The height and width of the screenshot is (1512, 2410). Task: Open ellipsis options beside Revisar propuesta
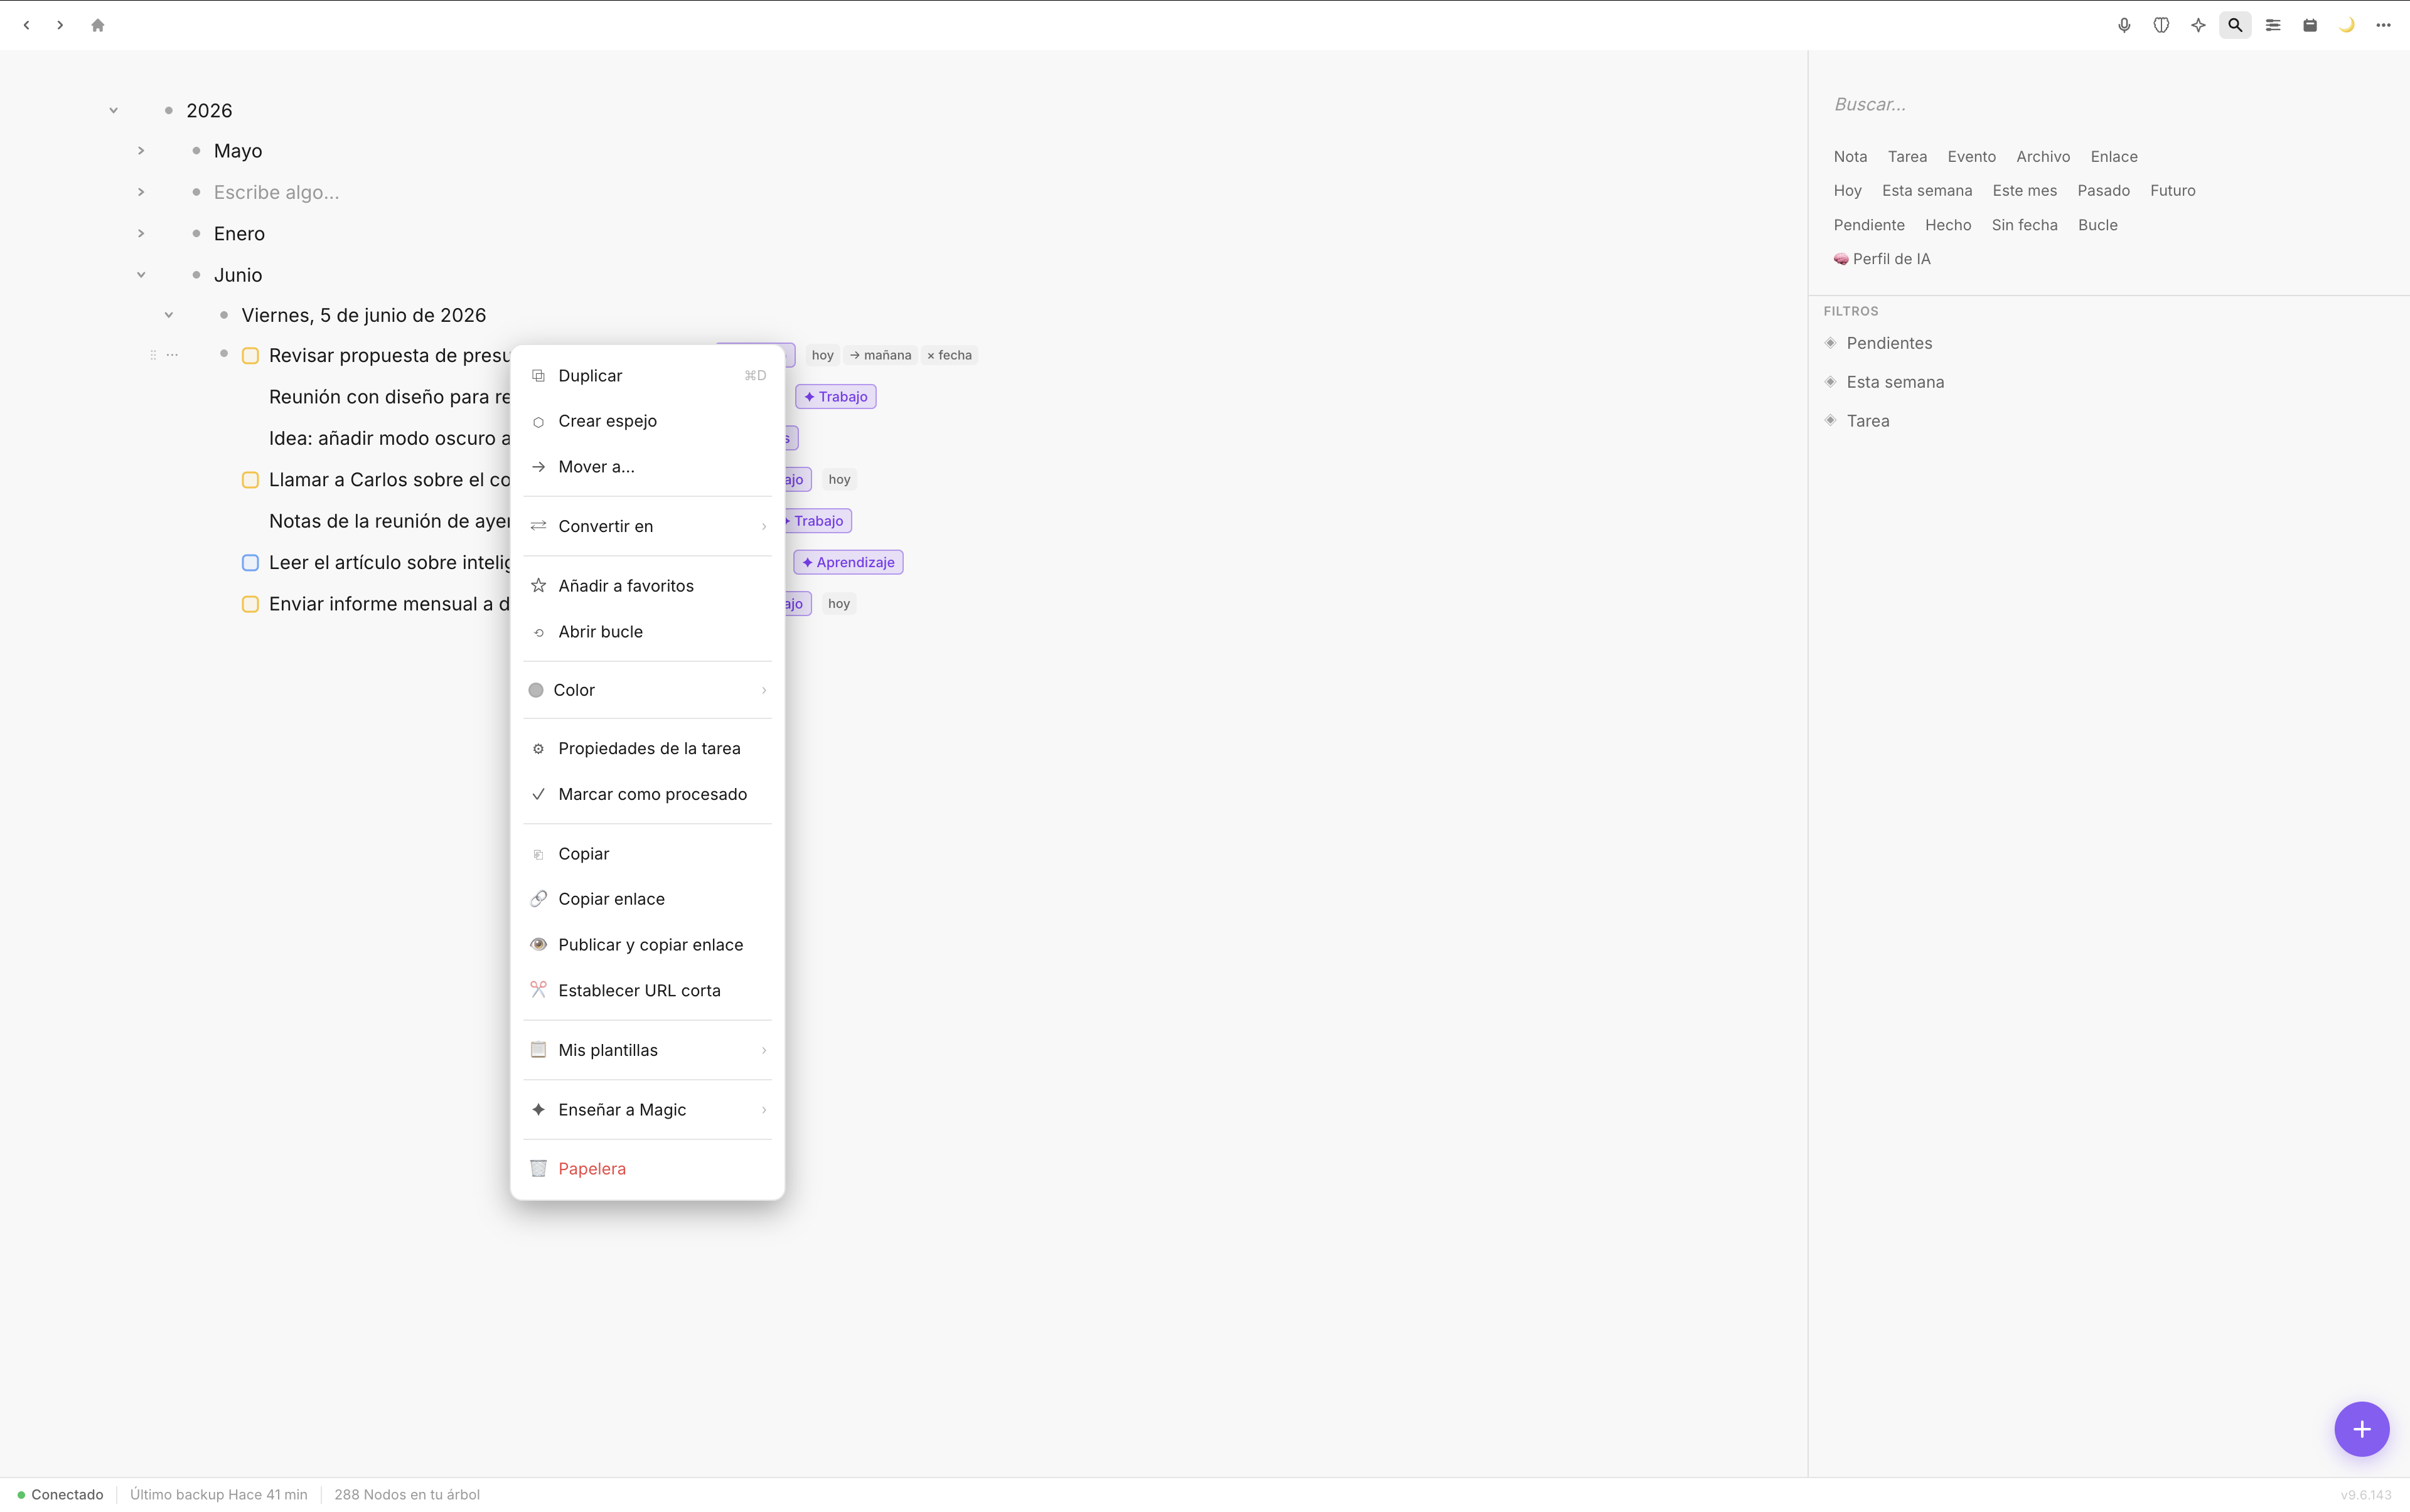click(172, 355)
